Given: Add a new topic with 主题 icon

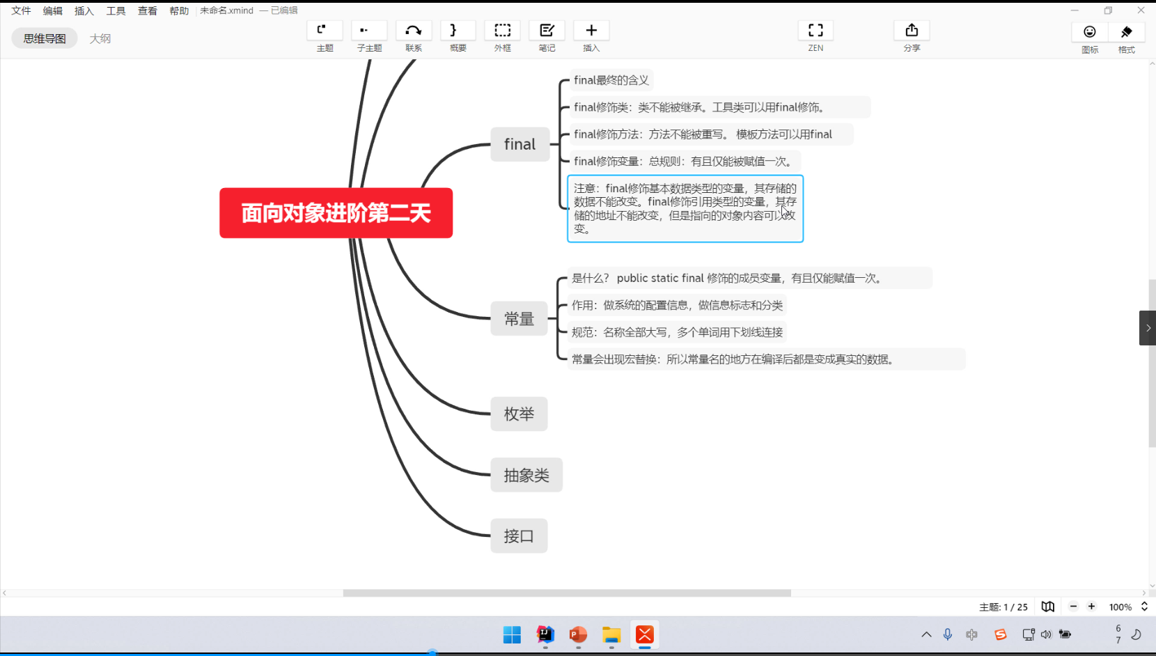Looking at the screenshot, I should (325, 36).
